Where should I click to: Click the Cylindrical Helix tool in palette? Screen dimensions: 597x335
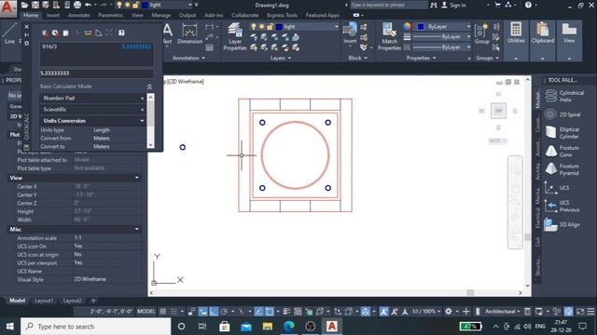click(563, 96)
